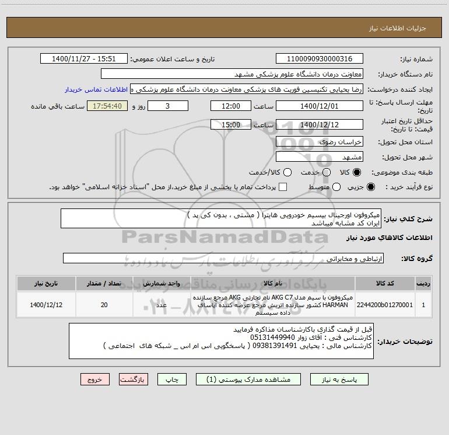The image size is (449, 435).
Task: Select the متوسط purchase type radio
Action: 336,187
